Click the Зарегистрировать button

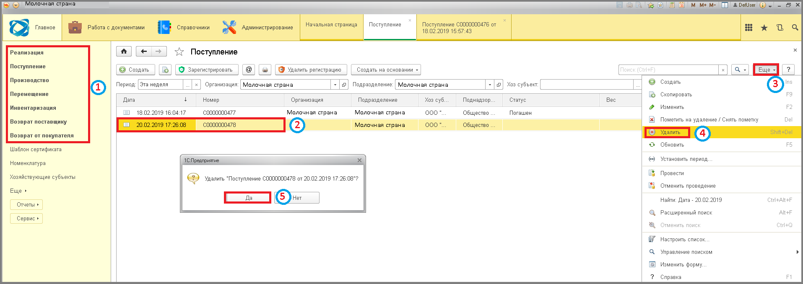(x=207, y=70)
